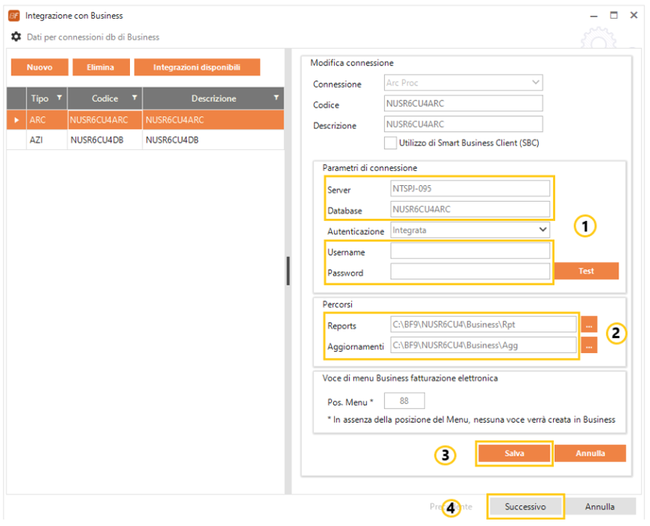Screen dimensions: 650x526
Task: Click the gear icon beside Dati per connessioni
Action: (x=16, y=37)
